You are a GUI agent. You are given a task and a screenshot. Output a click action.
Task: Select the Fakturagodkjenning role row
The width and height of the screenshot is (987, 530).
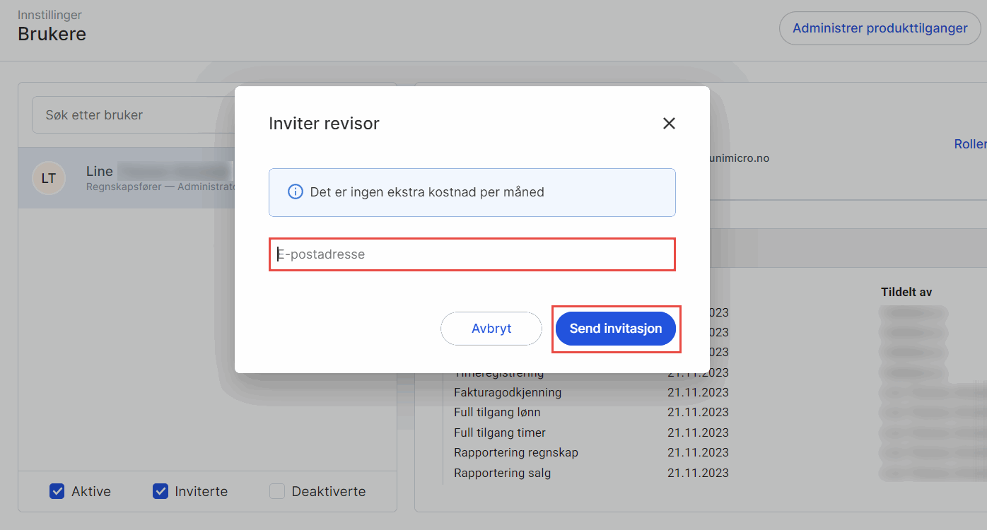pos(508,392)
